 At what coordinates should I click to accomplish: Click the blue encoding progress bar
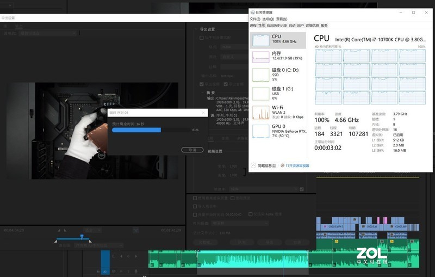pyautogui.click(x=136, y=130)
